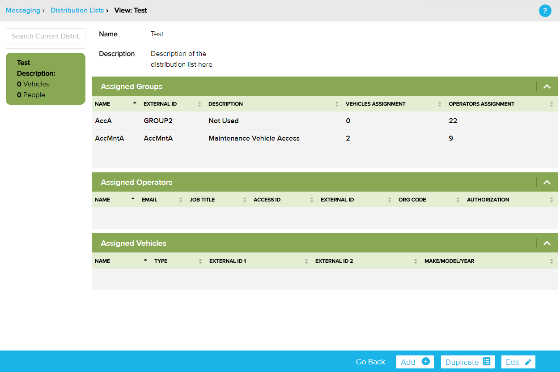Toggle sorting on VEHICLES ASSIGNMENT column

[x=439, y=103]
